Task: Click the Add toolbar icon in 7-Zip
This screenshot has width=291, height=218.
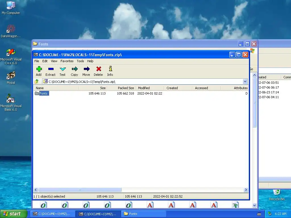Action: coord(39,71)
